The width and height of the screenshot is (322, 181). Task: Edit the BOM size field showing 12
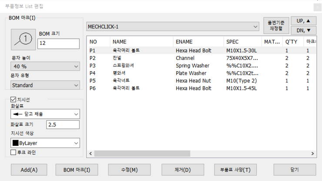point(59,43)
